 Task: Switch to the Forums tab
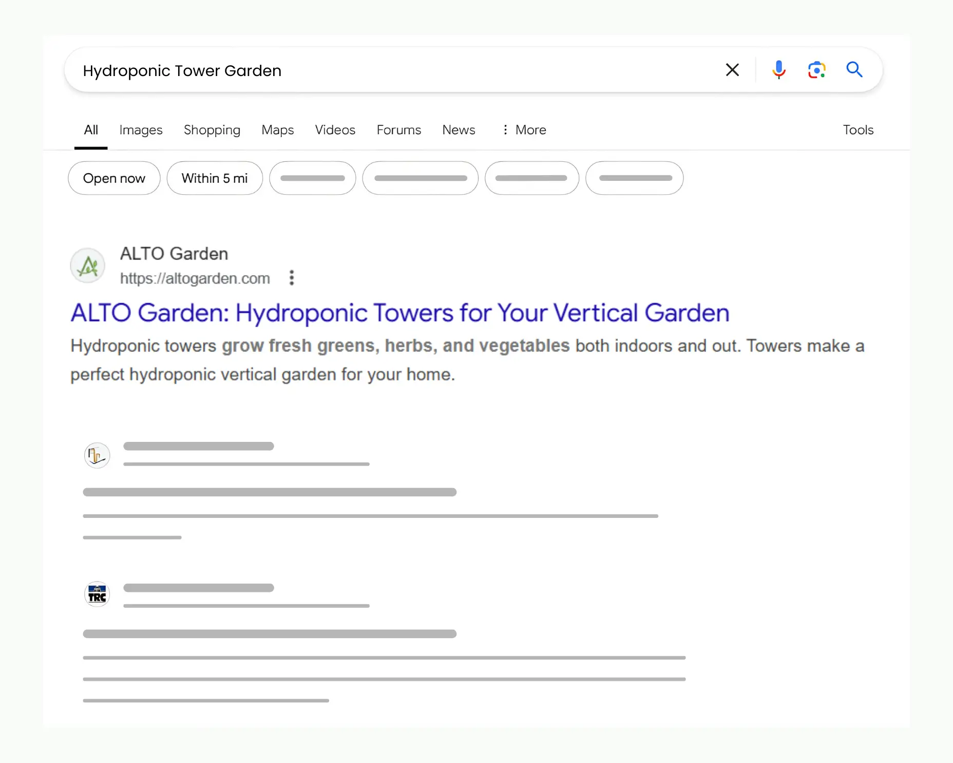pos(399,130)
